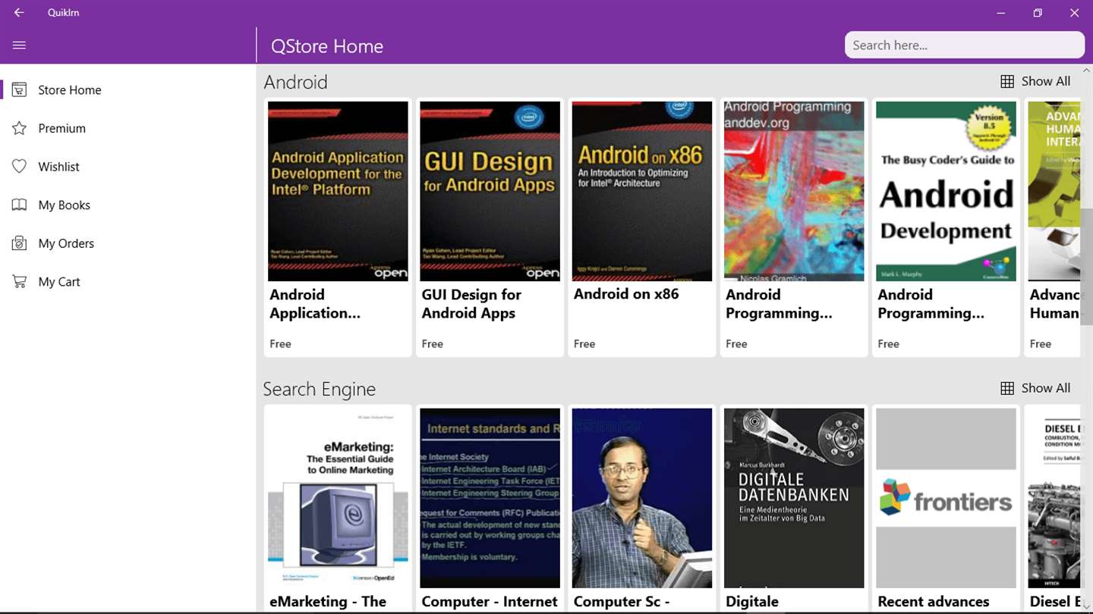Open Busy Coder's Guide to Android Development cover
The image size is (1093, 614).
click(946, 191)
